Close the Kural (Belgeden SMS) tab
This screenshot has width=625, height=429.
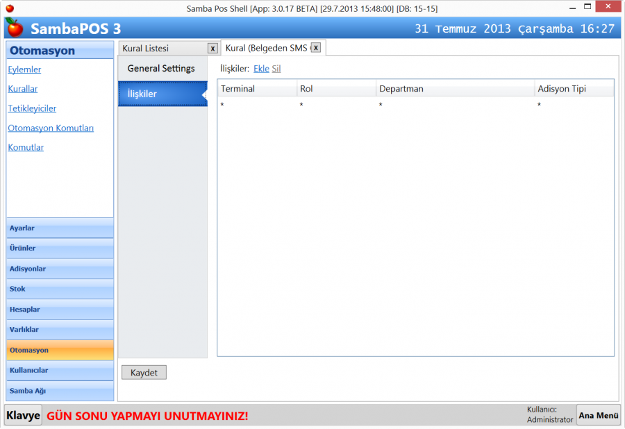coord(315,48)
